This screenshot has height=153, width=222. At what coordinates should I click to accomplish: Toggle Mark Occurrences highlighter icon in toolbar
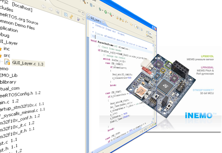pyautogui.click(x=137, y=27)
